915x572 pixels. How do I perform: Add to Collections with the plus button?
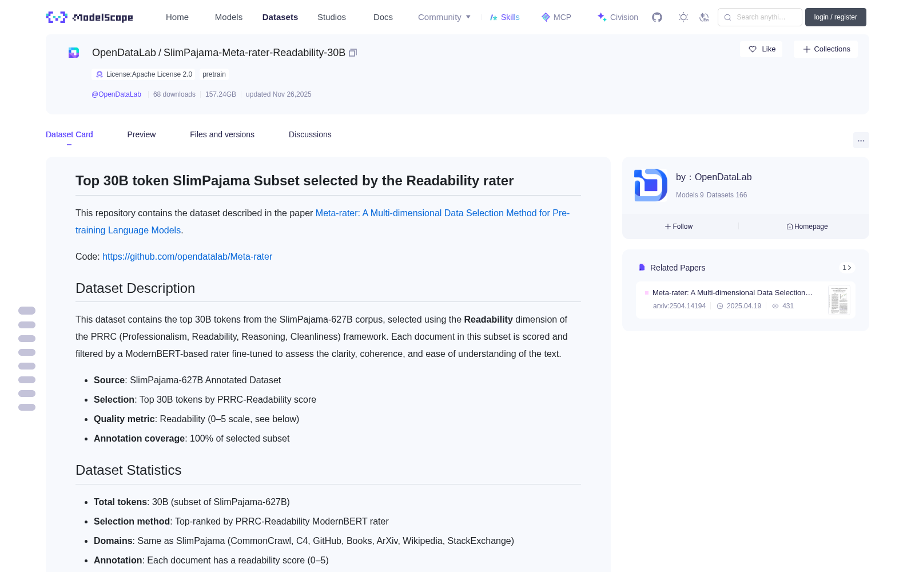[x=826, y=49]
